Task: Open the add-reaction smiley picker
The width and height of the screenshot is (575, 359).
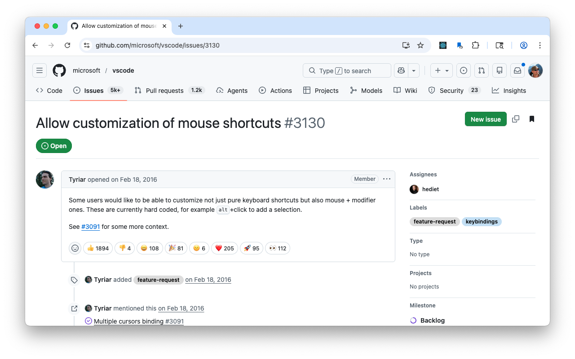Action: [75, 248]
